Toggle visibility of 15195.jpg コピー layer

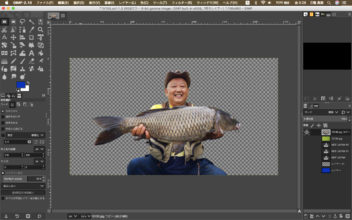click(307, 132)
